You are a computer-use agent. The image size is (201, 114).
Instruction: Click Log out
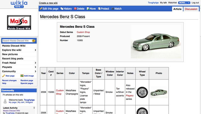point(195,3)
